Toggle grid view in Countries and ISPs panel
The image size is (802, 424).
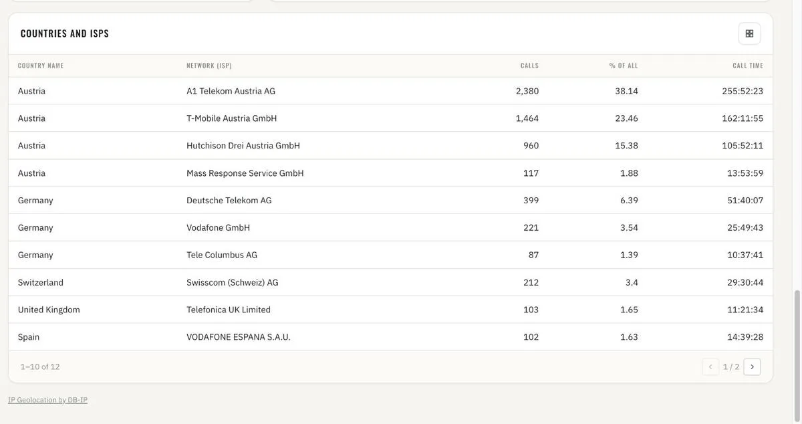click(749, 33)
